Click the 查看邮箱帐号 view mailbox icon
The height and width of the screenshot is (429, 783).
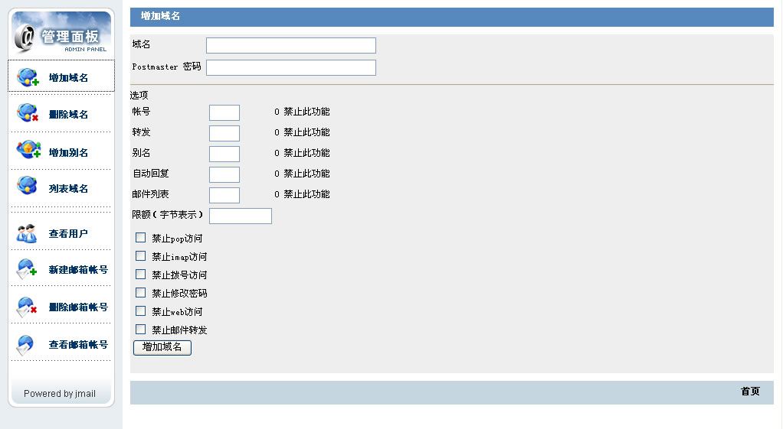(25, 345)
